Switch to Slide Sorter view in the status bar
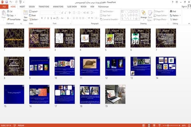 click(x=149, y=125)
